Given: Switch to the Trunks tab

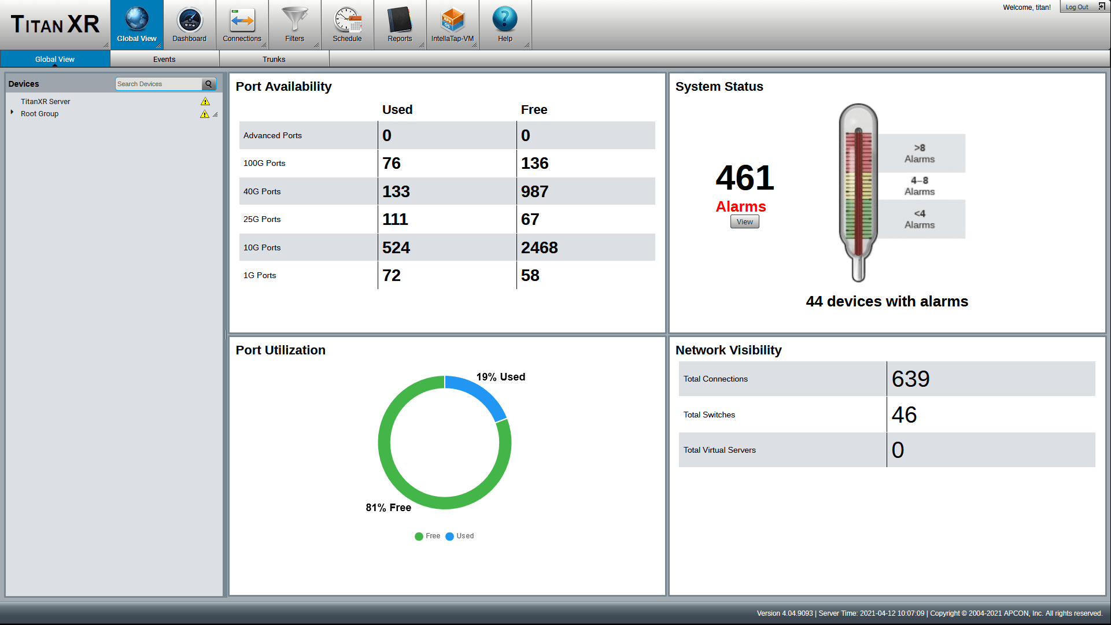Looking at the screenshot, I should tap(273, 59).
